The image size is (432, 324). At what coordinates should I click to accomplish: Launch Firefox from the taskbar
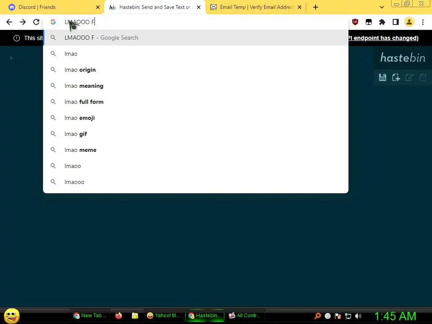coord(119,316)
